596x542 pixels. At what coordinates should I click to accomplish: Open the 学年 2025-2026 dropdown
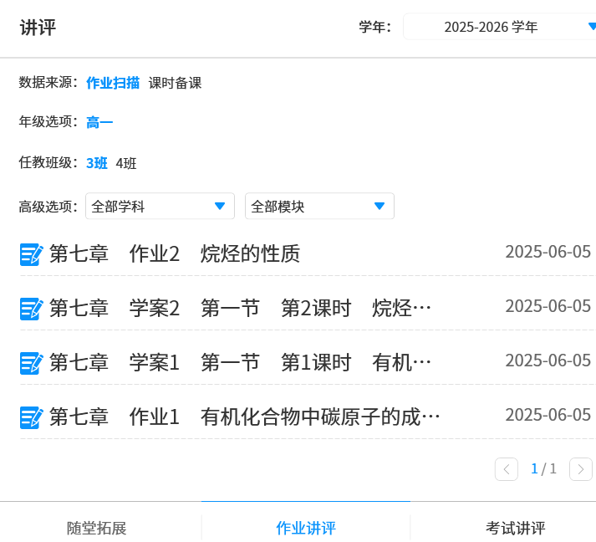click(500, 27)
